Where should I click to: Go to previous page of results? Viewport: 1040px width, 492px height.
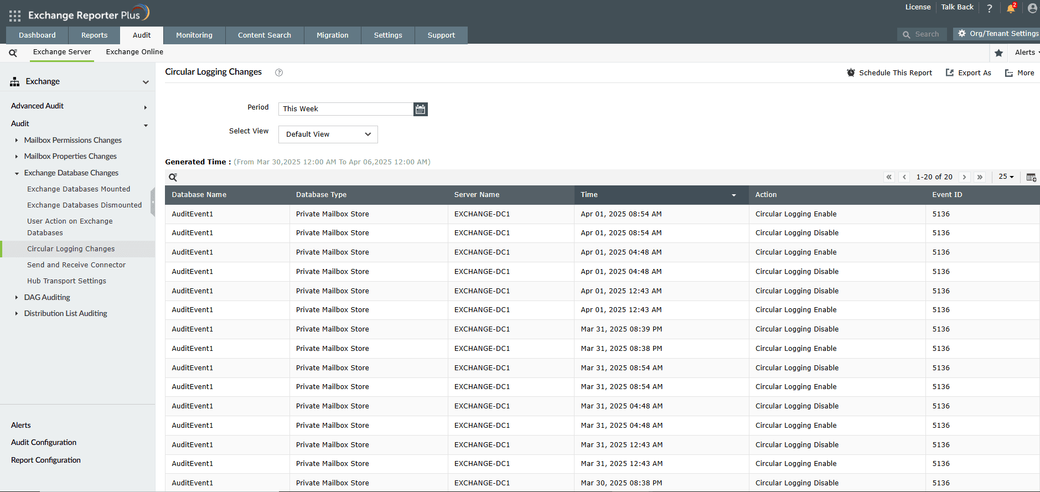tap(904, 177)
